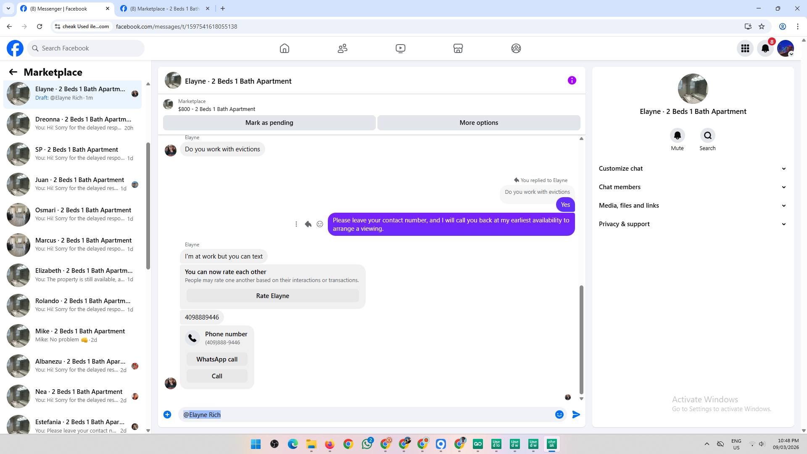This screenshot has height=454, width=807.
Task: Open the Marketplace storefront icon in the top nav
Action: 458,48
